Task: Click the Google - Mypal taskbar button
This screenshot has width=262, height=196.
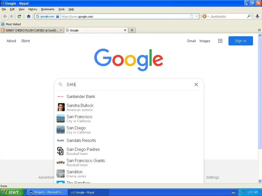Action: pyautogui.click(x=89, y=192)
